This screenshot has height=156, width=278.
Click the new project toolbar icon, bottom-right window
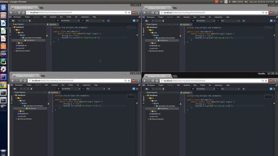click(x=147, y=89)
